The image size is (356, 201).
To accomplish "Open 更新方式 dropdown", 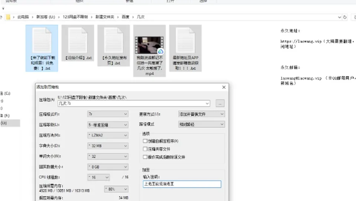I will pyautogui.click(x=202, y=114).
